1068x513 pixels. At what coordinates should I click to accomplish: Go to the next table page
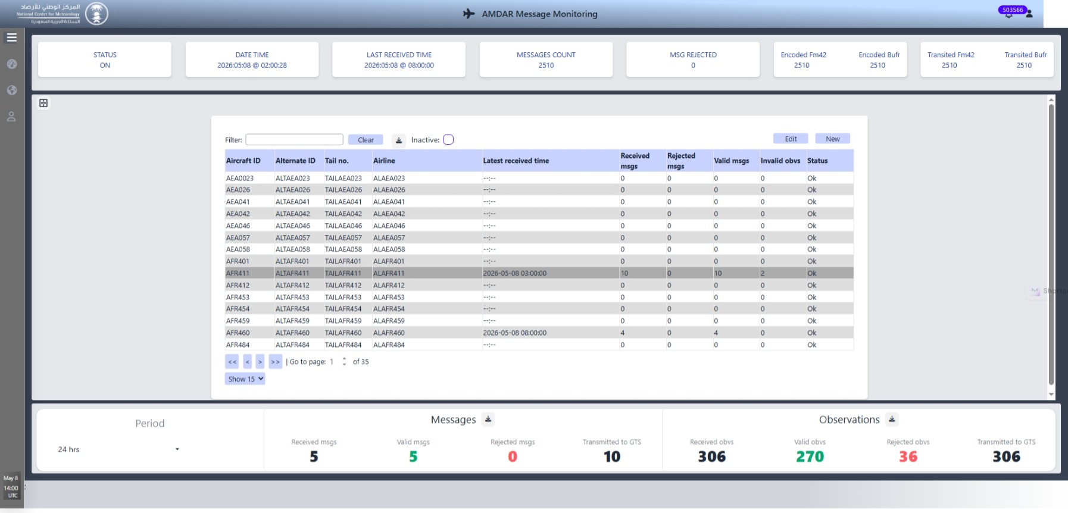(x=260, y=361)
